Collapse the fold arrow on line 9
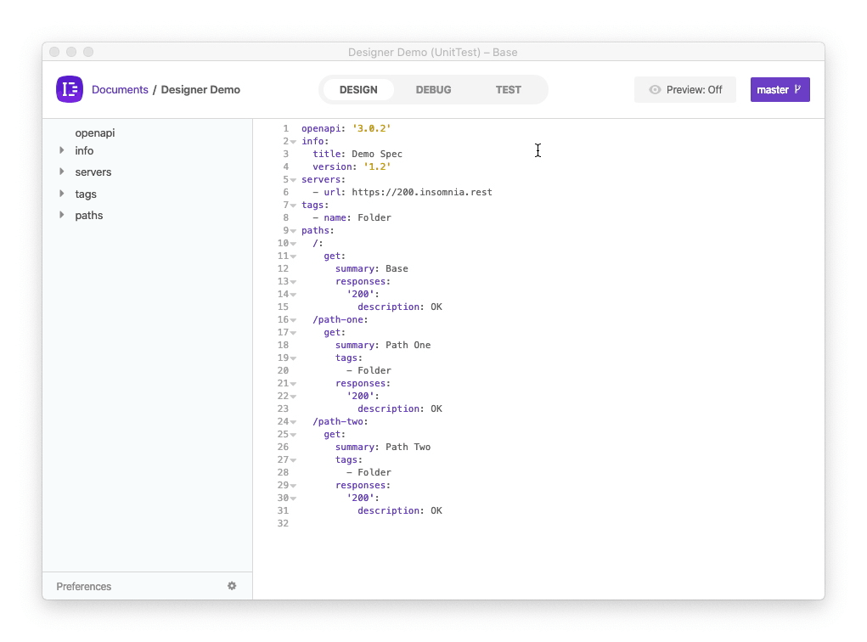 (x=294, y=231)
